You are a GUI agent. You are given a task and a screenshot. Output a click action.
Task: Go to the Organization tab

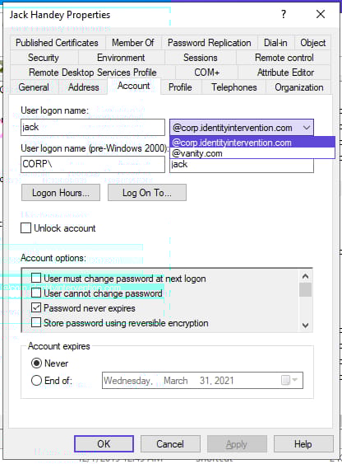click(299, 87)
